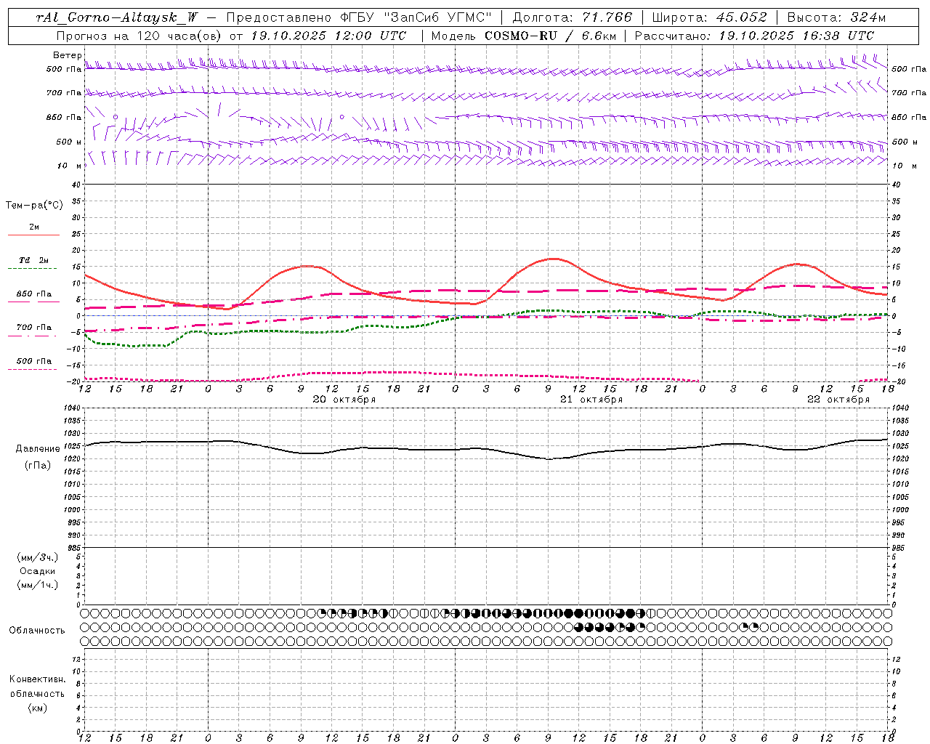Click the 1040 value on left pressure axis
Viewport: 930px width, 744px height.
pyautogui.click(x=73, y=408)
